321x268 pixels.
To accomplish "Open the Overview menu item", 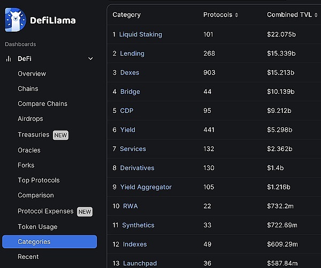I will 32,74.
